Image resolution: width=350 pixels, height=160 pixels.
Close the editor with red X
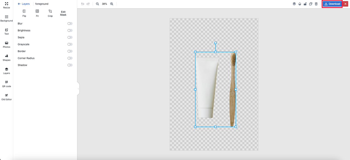click(345, 4)
